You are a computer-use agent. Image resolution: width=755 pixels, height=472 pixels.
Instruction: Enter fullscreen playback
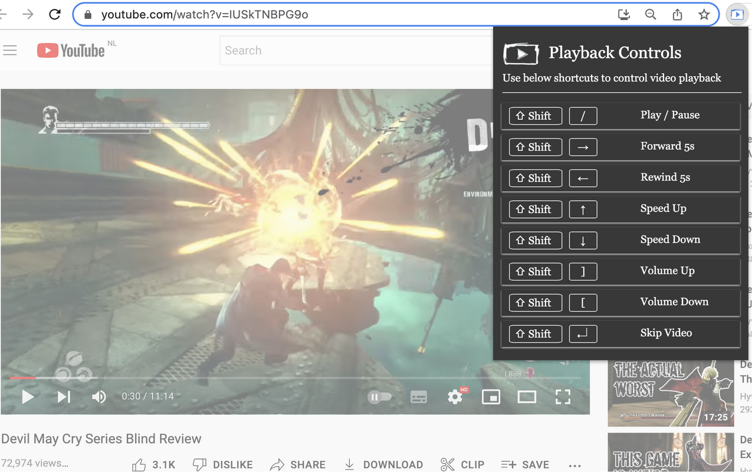pyautogui.click(x=563, y=396)
